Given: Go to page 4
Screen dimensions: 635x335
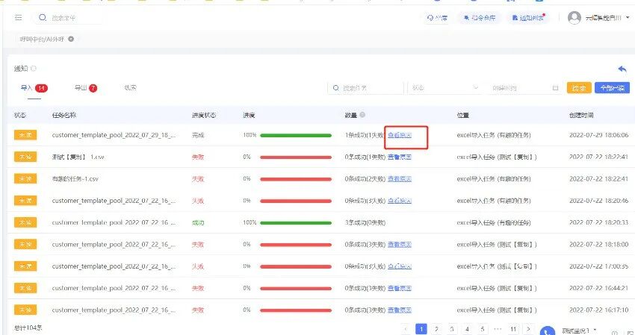Looking at the screenshot, I should [x=468, y=329].
